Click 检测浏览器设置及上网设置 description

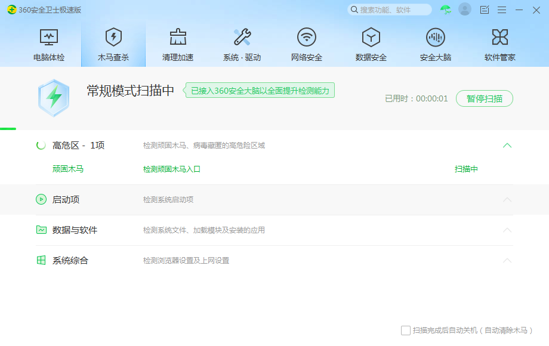186,261
